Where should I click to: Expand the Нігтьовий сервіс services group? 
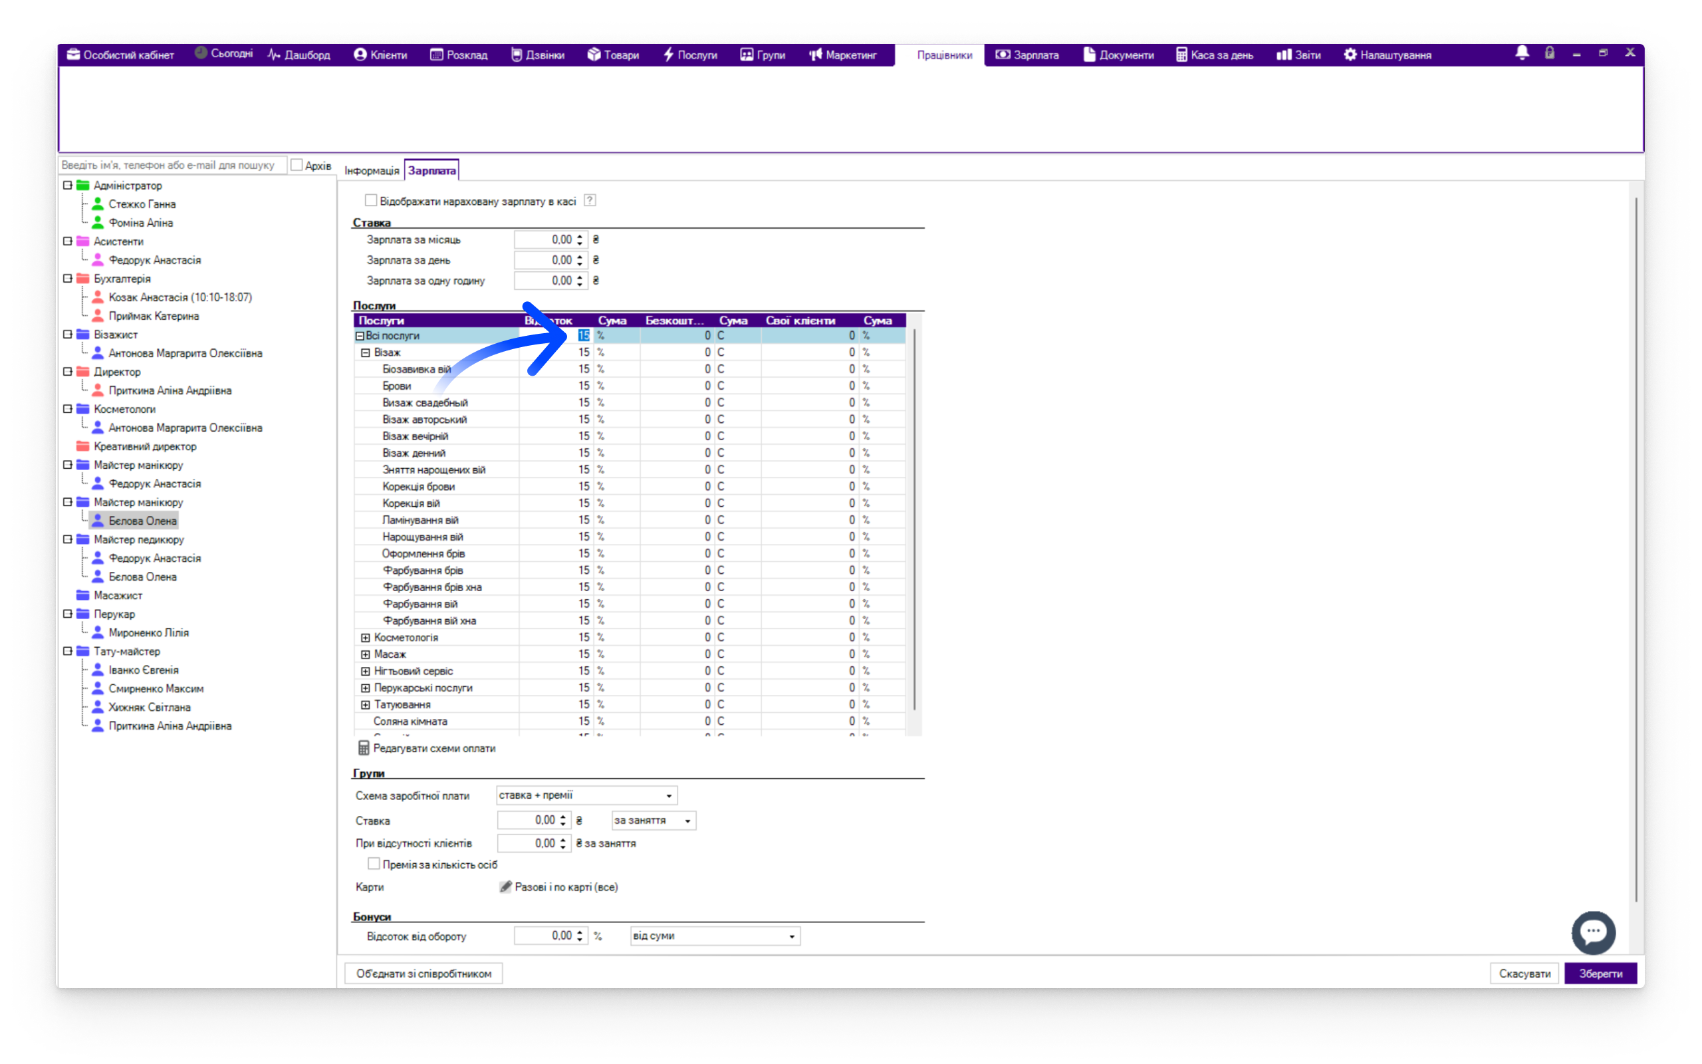point(366,672)
